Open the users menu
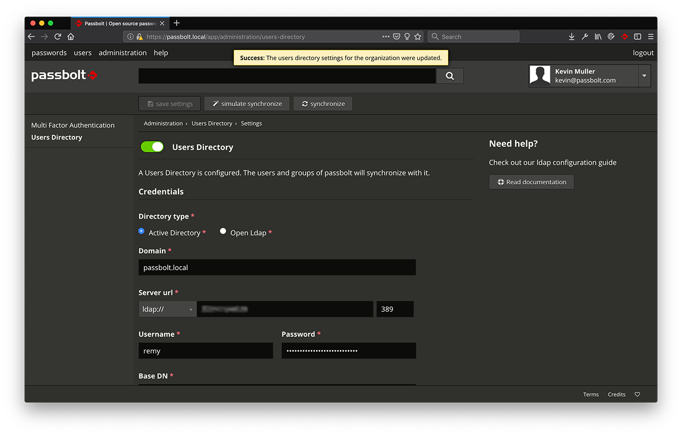Image resolution: width=682 pixels, height=435 pixels. tap(83, 53)
